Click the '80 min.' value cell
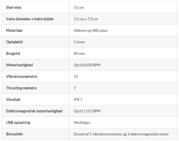This screenshot has height=141, width=179. pos(80,53)
